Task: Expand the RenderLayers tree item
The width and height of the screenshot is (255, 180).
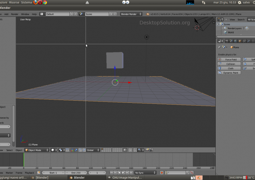Action: [222, 28]
